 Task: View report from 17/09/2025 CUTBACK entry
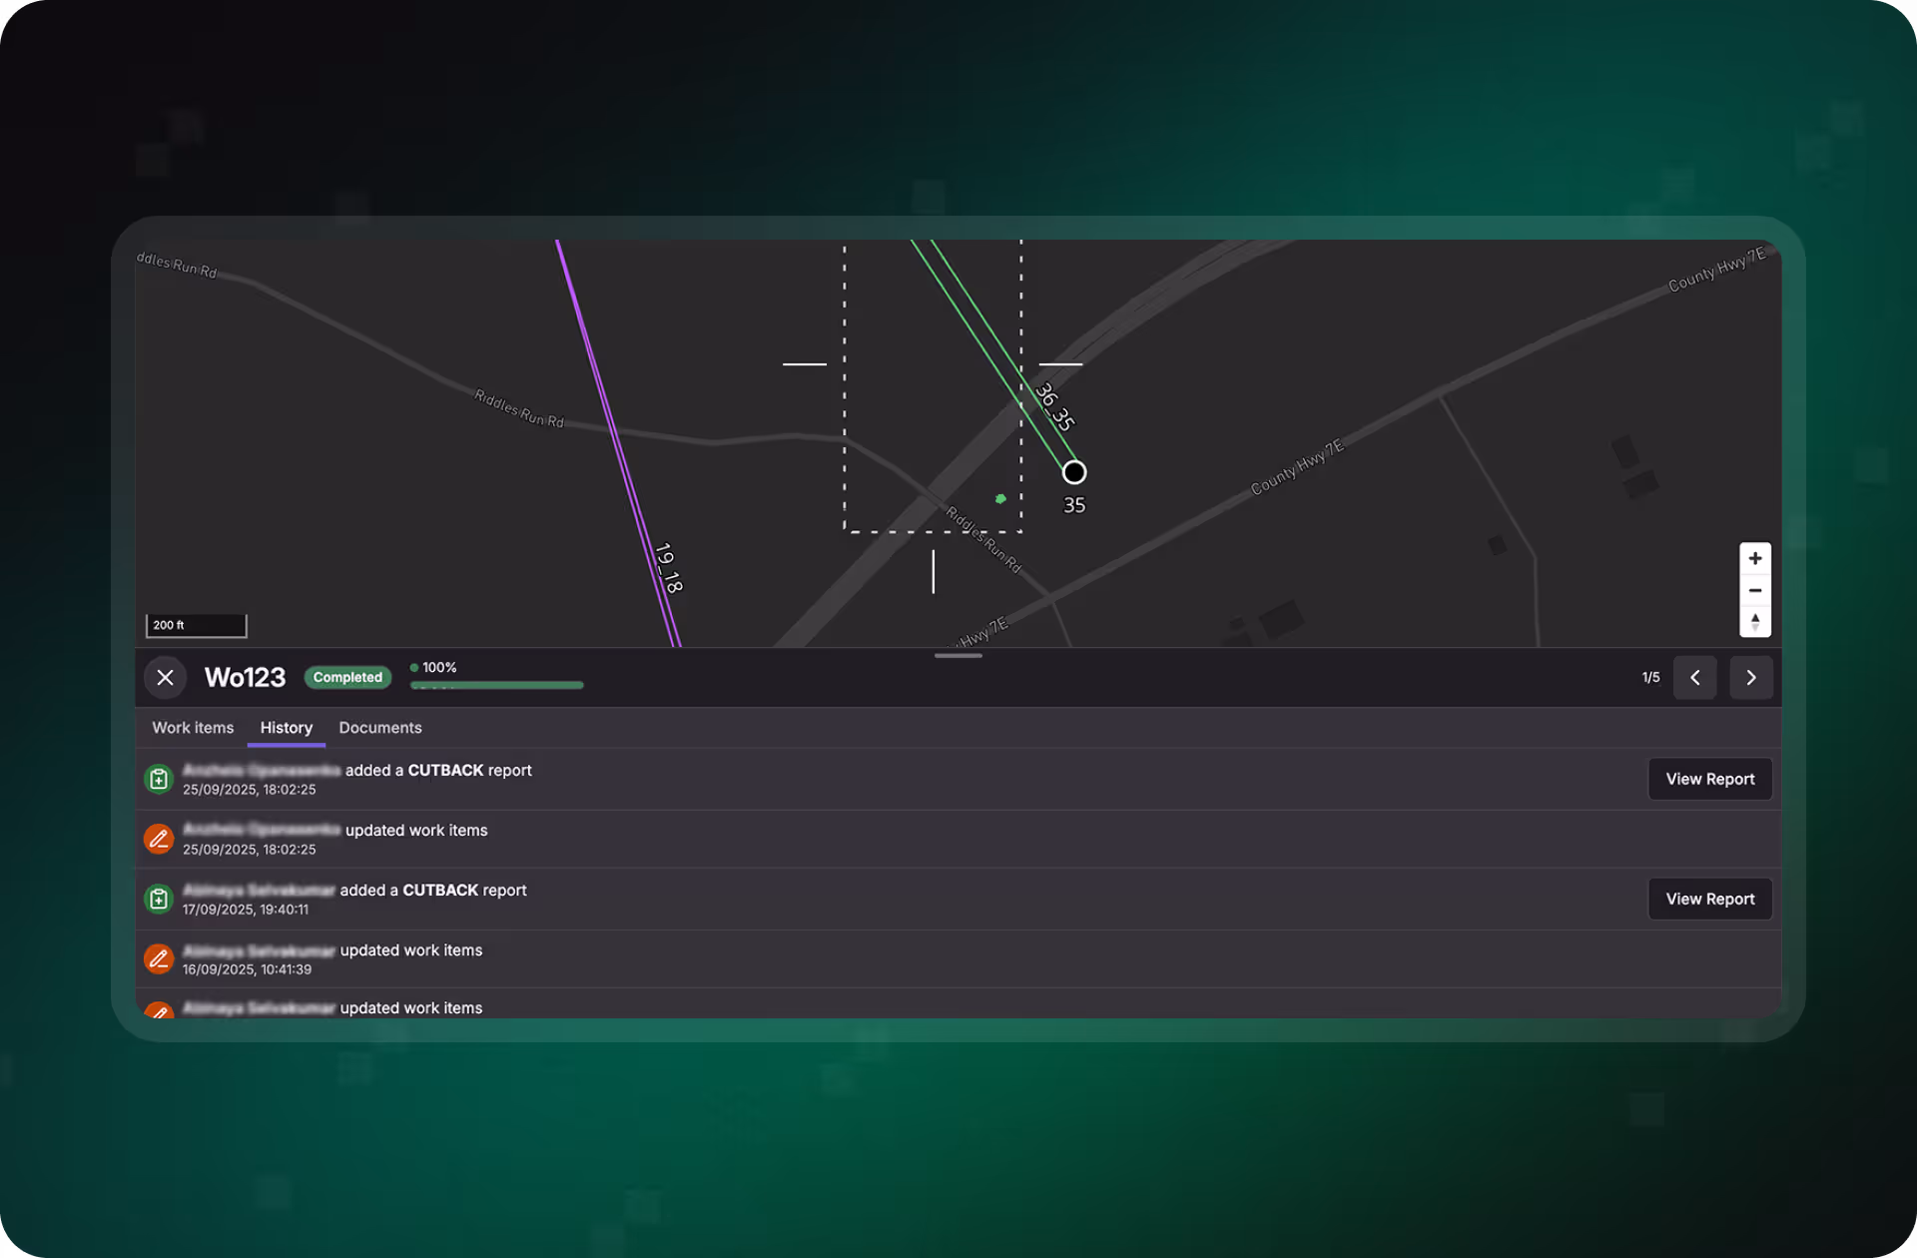tap(1709, 899)
